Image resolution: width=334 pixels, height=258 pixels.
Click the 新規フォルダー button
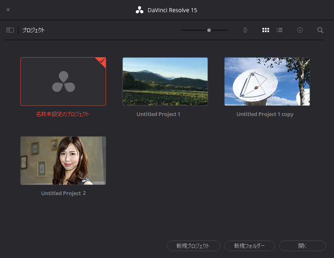pos(249,246)
